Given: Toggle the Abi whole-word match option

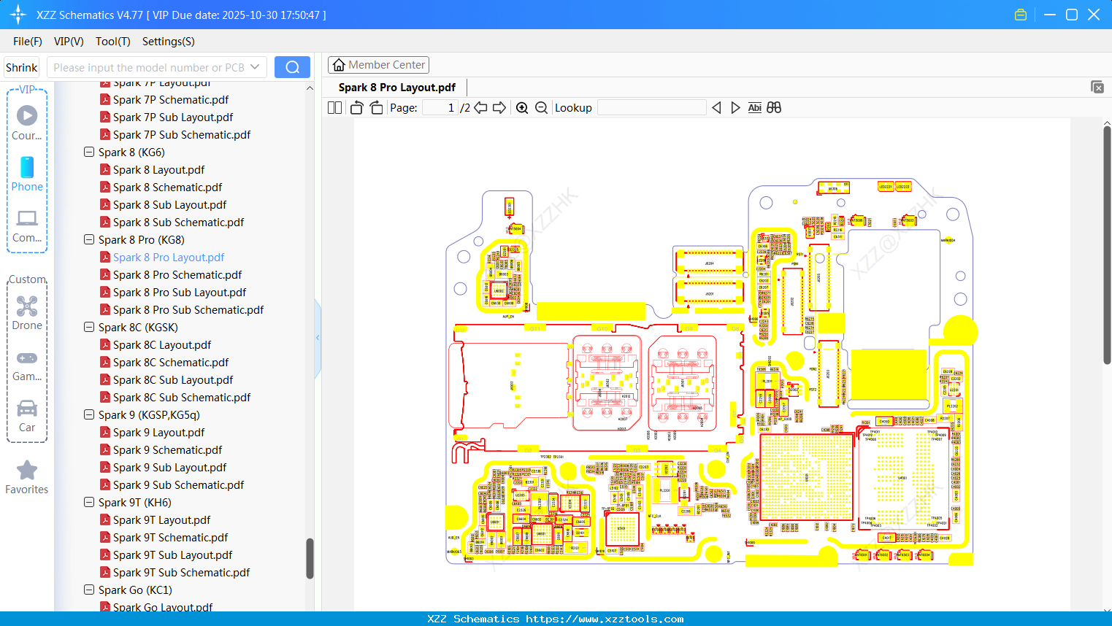Looking at the screenshot, I should 754,107.
